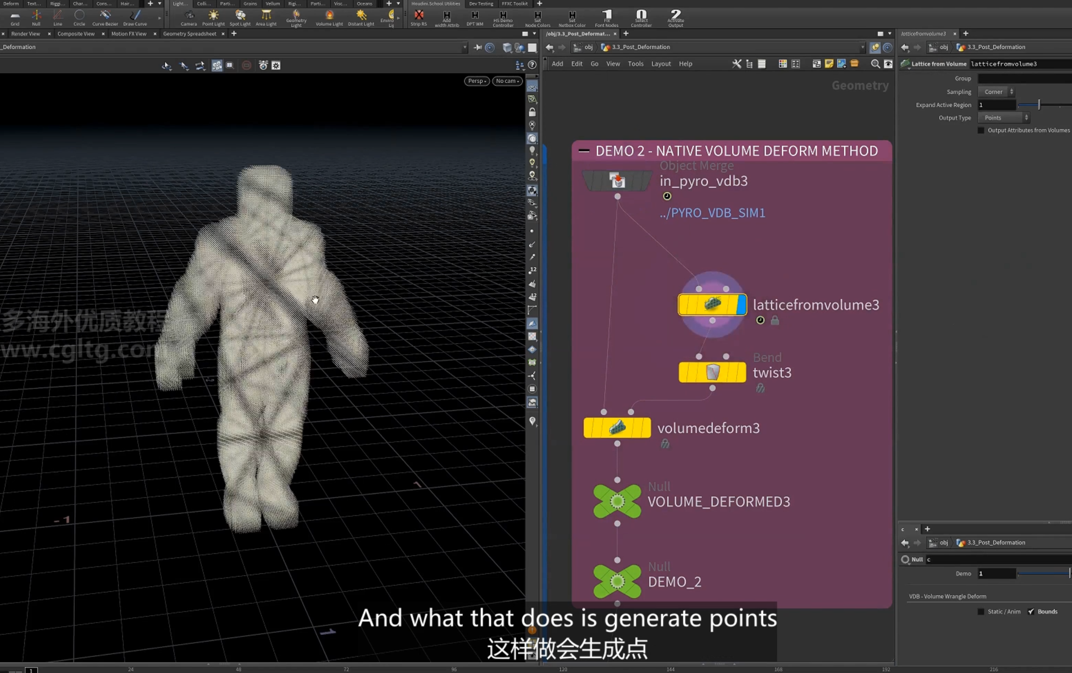The image size is (1072, 673).
Task: Enable Output Attributes from Volumes checkbox
Action: [x=981, y=130]
